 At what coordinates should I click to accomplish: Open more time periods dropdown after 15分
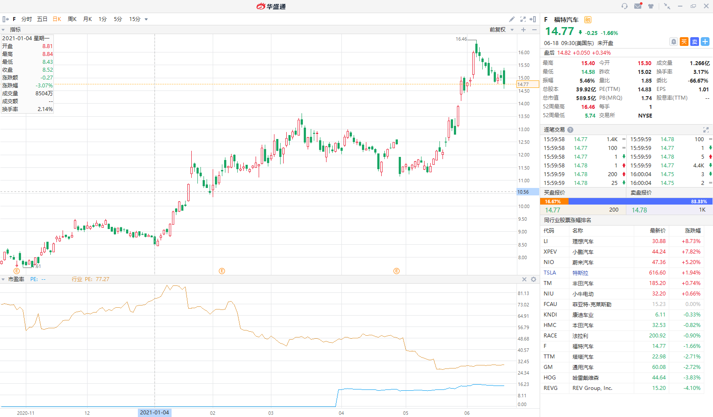tap(146, 19)
